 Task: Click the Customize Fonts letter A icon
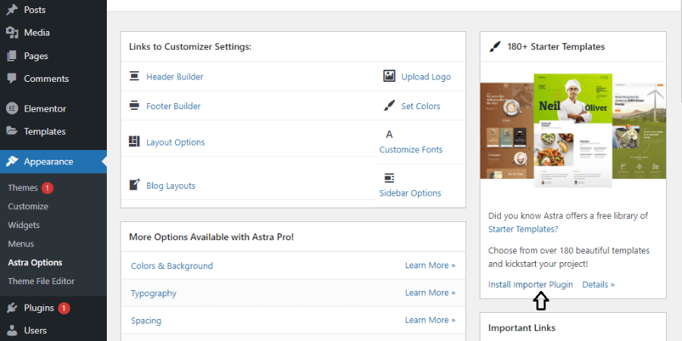coord(389,134)
